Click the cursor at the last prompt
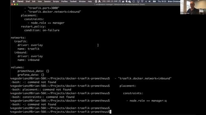Viewport: 206px width, 115px height. coord(110,112)
